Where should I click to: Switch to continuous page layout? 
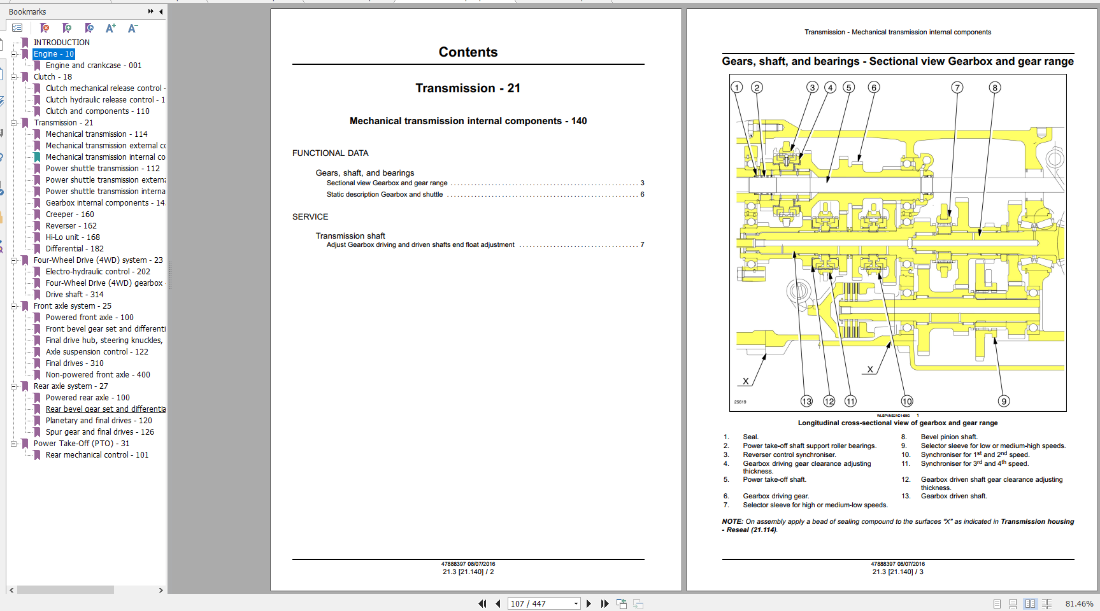1013,603
